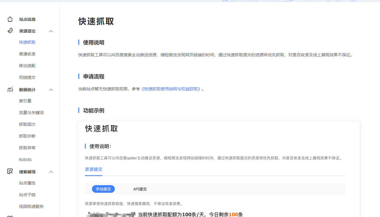Click the 当前站点暂无快速抓取权限 text
380x217 pixels.
[103, 89]
